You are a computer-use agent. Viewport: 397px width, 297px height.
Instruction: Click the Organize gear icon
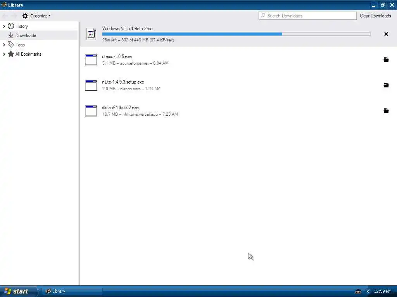coord(25,16)
